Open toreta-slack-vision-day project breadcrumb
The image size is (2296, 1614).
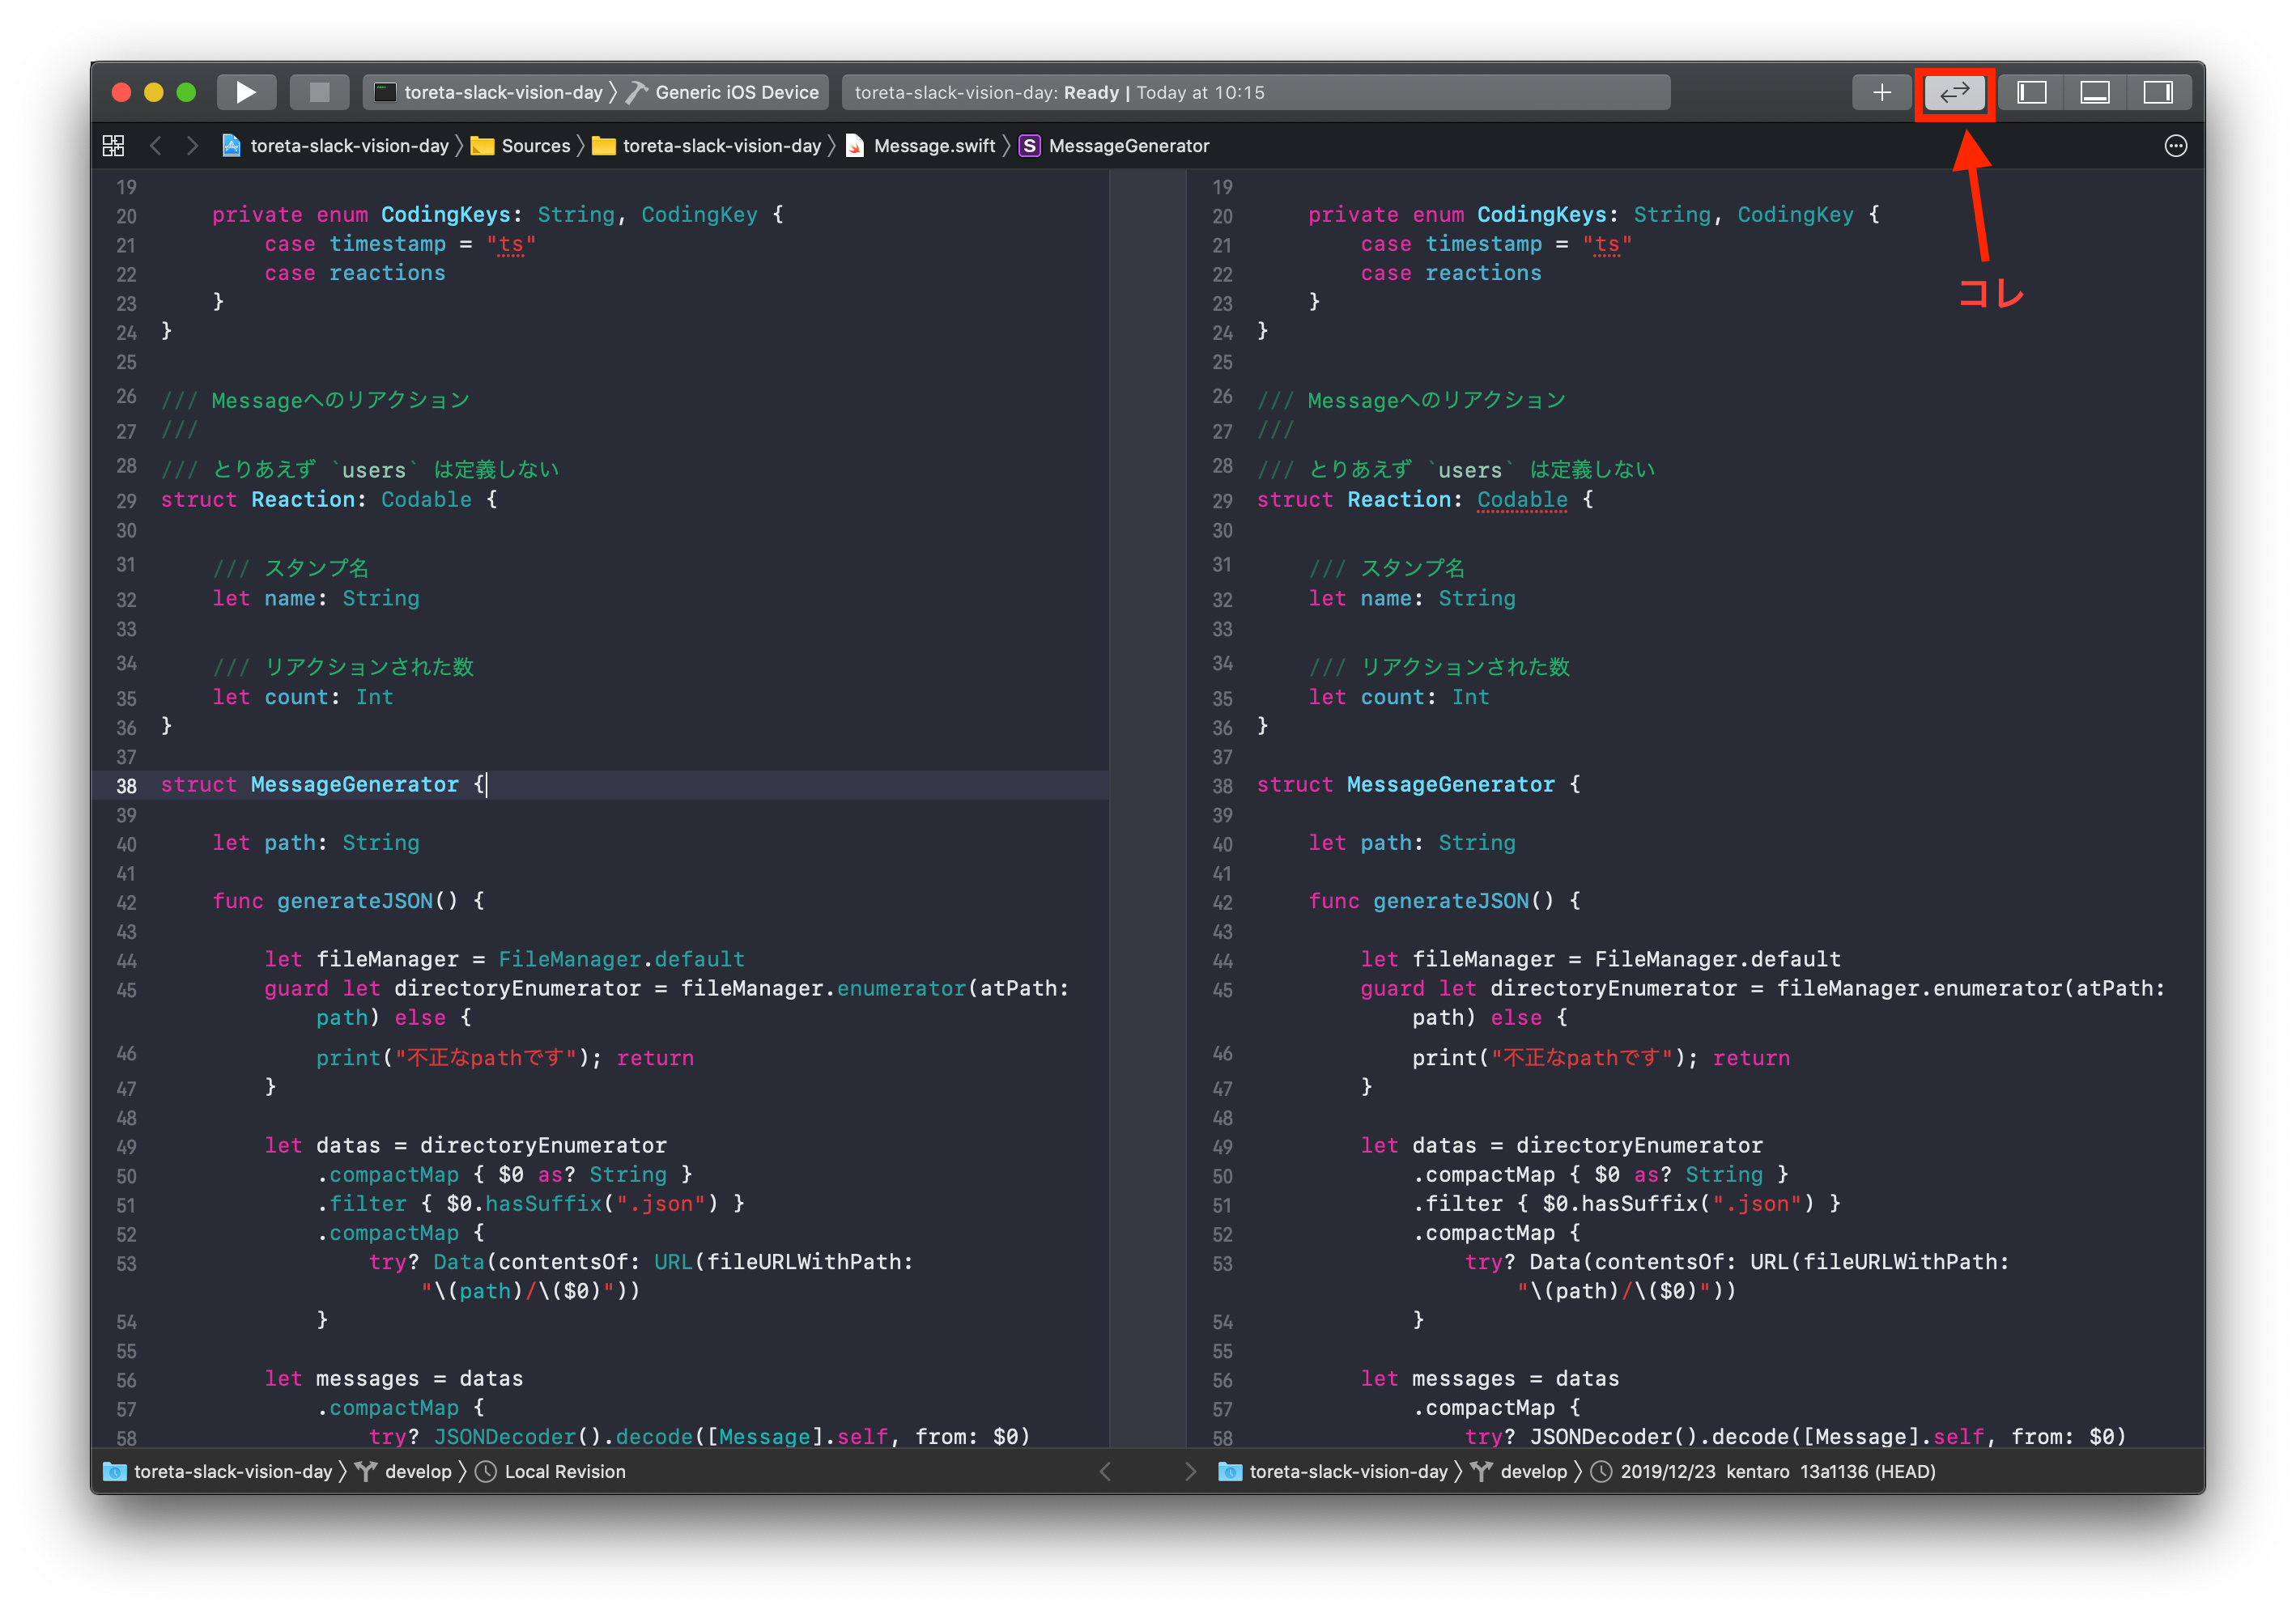click(349, 146)
